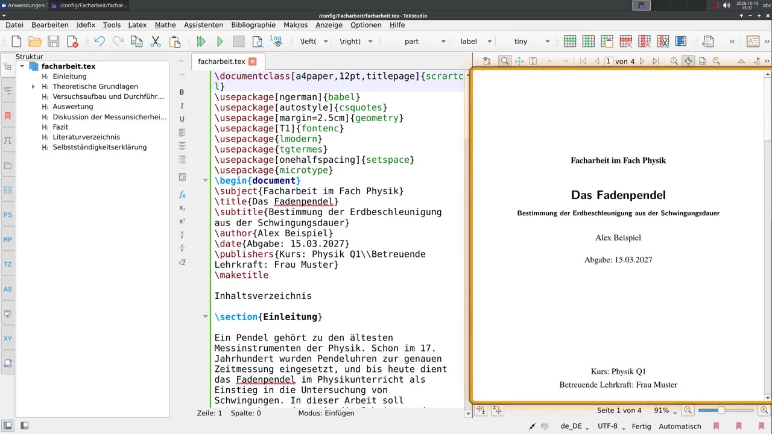Click the undo arrow in the toolbar
Viewport: 772px width, 434px height.
(100, 42)
